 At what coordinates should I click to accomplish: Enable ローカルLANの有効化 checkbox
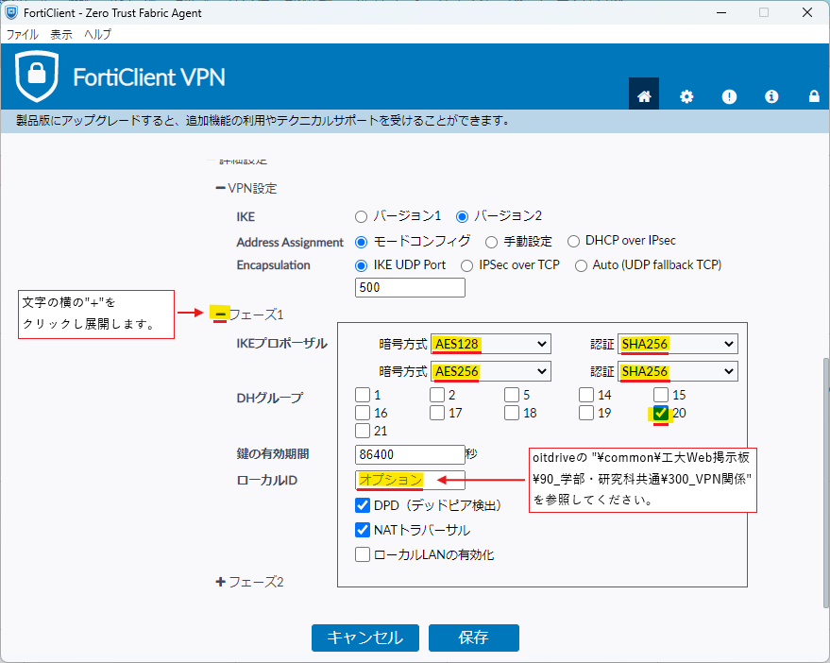coord(363,554)
